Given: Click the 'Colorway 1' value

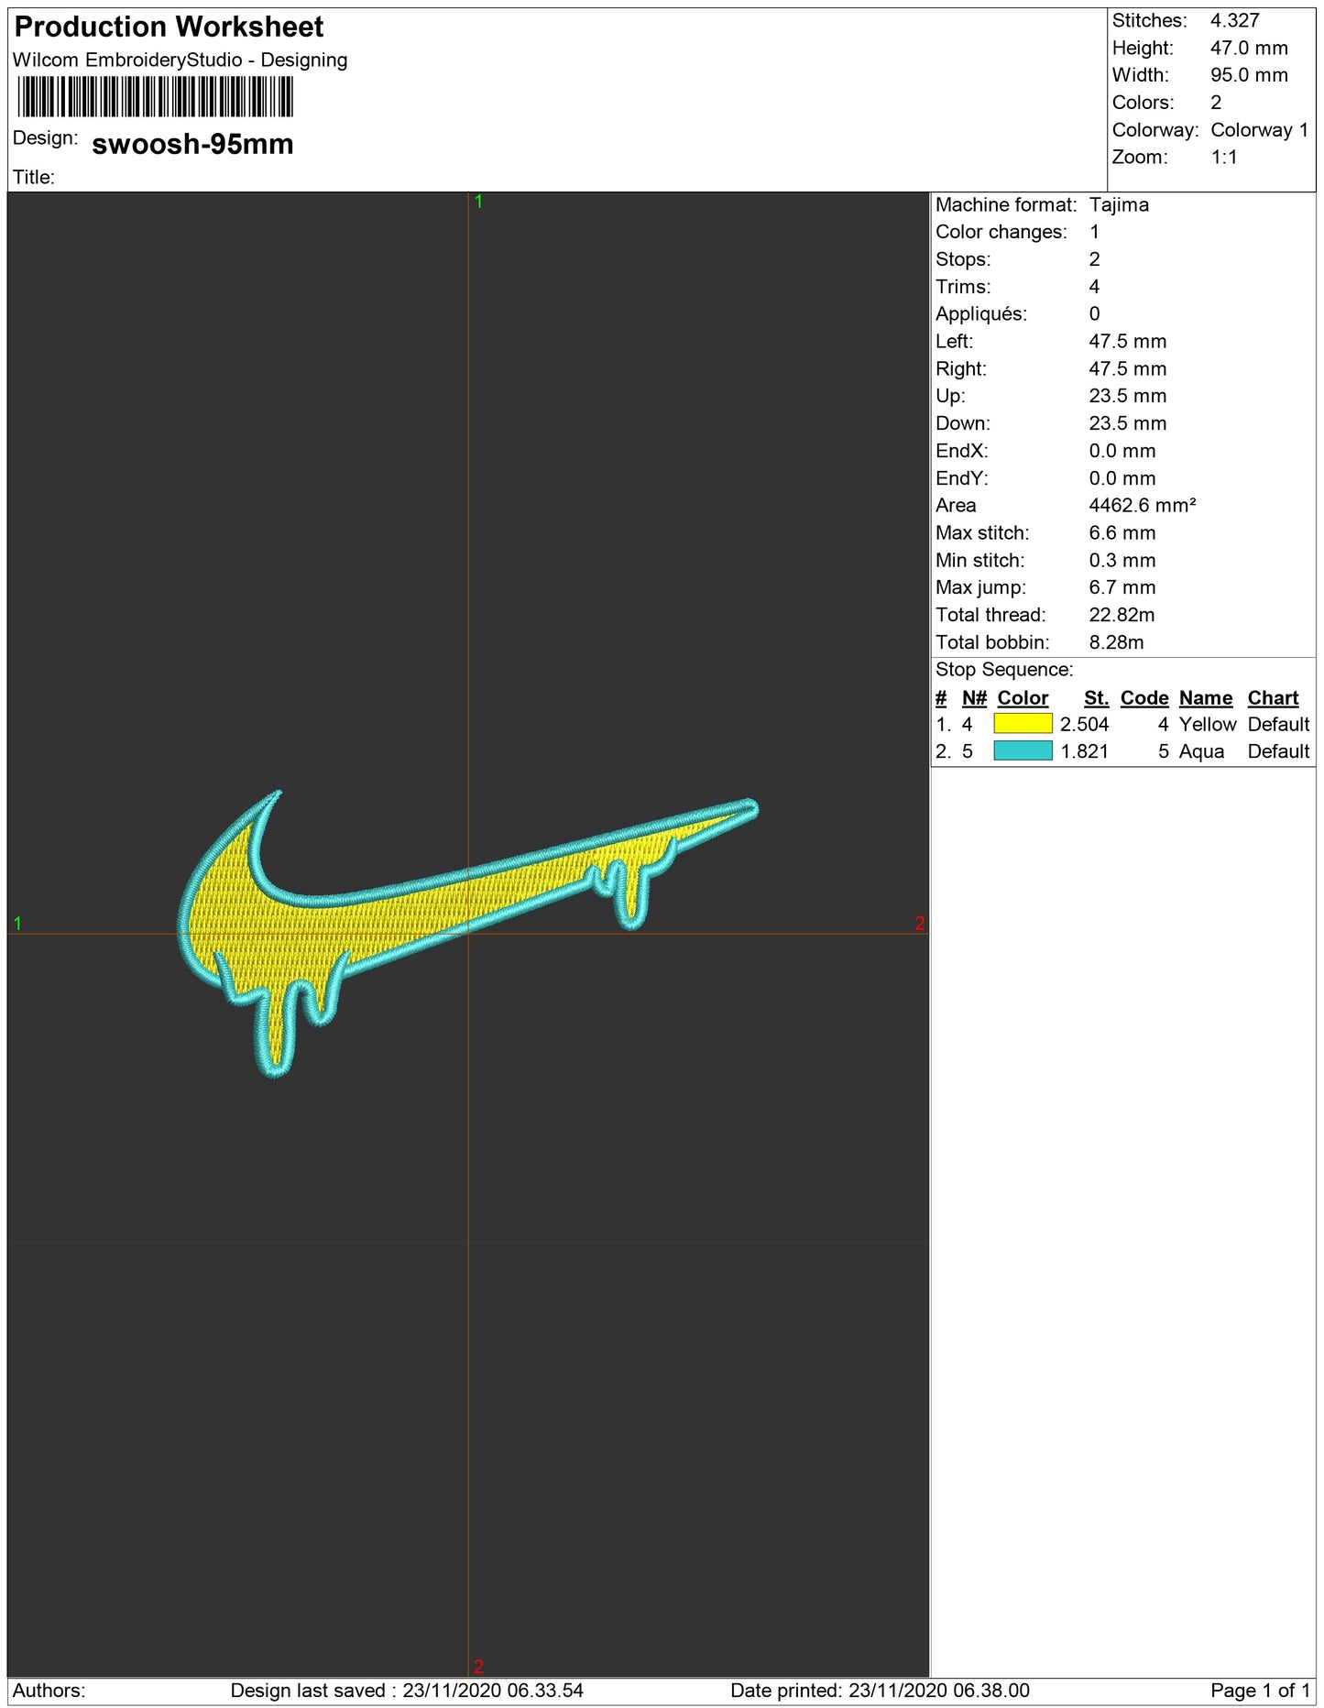Looking at the screenshot, I should coord(1260,130).
